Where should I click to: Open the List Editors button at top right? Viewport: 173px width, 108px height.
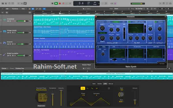click(160, 3)
